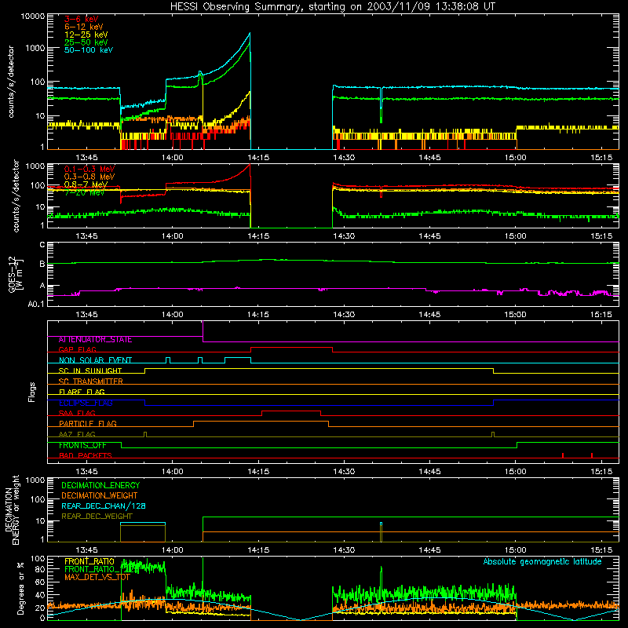Pick the 0.8-7 MeV legend label
Viewport: 628px width, 628px height.
click(86, 184)
